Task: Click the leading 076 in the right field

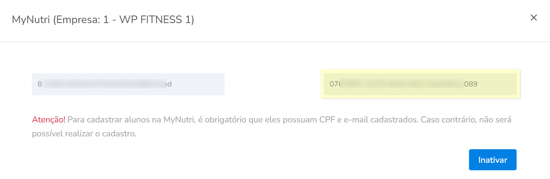Action: [x=335, y=84]
